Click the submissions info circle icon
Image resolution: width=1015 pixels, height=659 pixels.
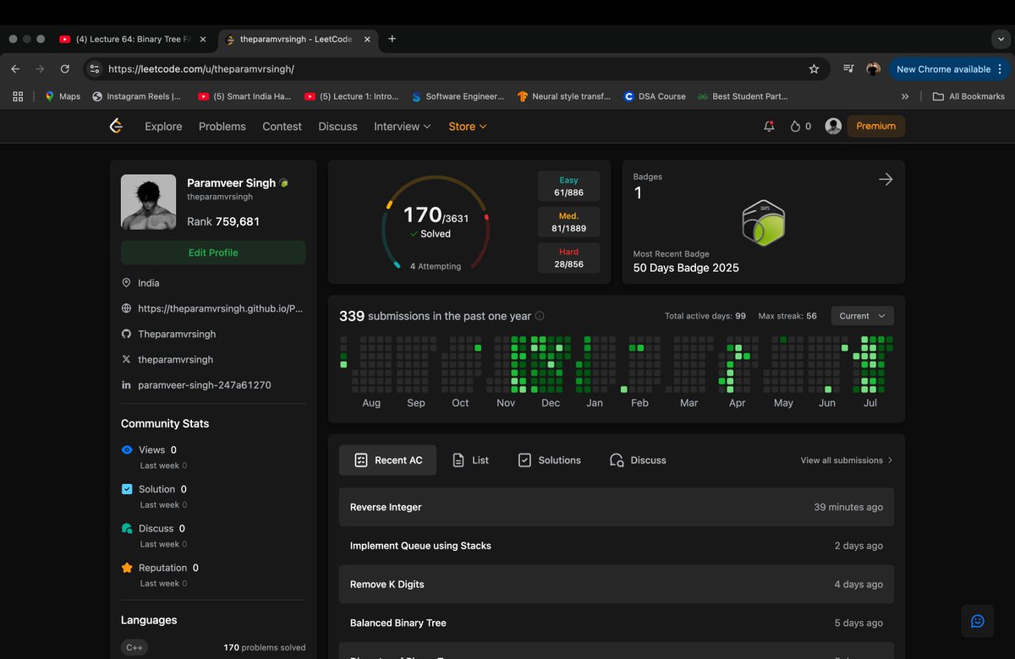(540, 316)
